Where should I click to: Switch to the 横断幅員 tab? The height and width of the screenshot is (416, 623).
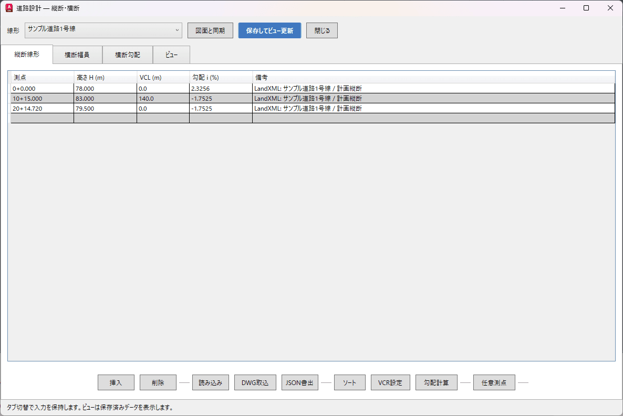click(x=77, y=55)
